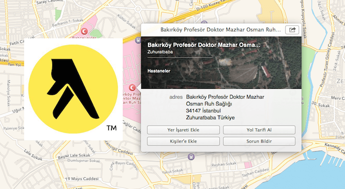Click the Zuhuratbaba subtitle on the photo
345x189 pixels.
pyautogui.click(x=160, y=52)
